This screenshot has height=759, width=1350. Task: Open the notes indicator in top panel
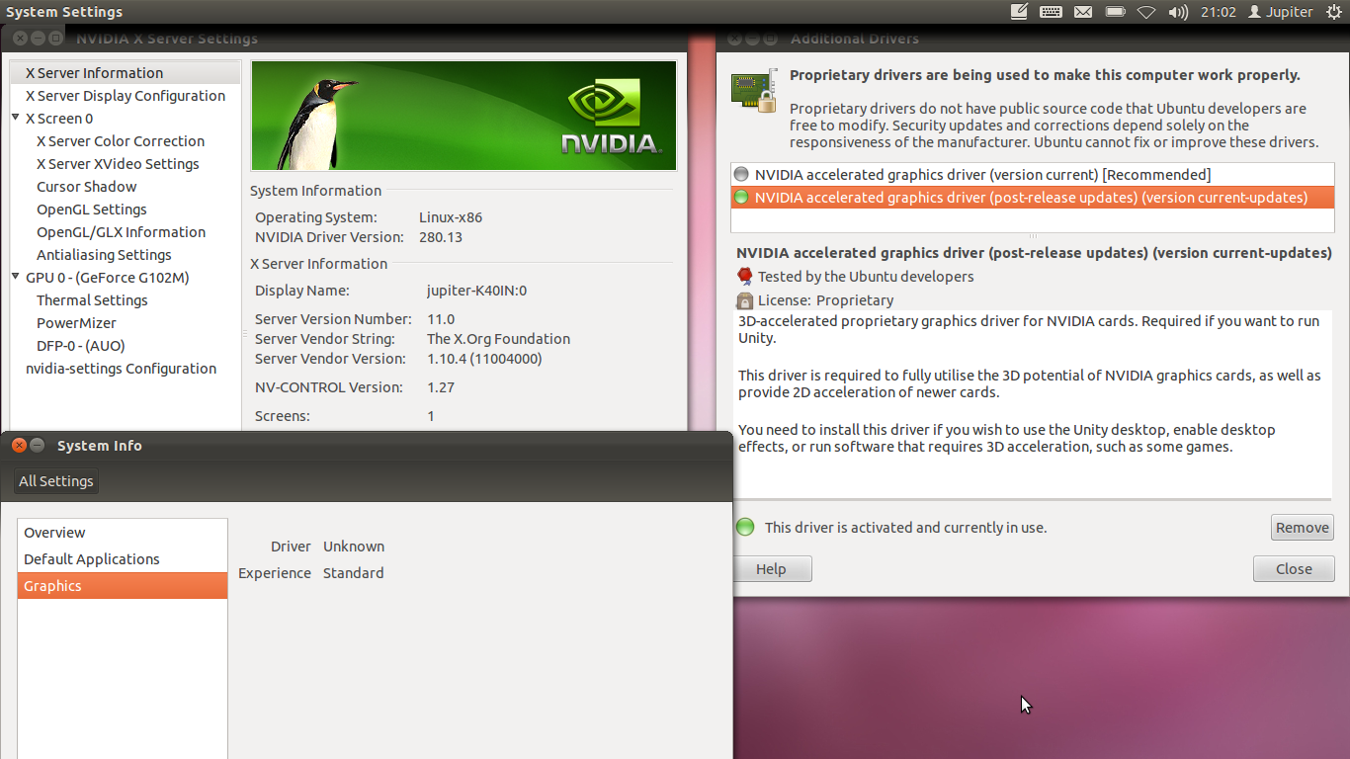[1019, 12]
